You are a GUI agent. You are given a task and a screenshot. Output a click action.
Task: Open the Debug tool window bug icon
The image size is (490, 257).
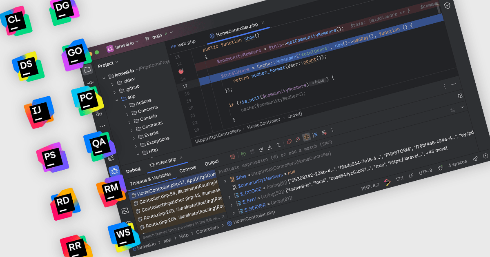(115, 171)
